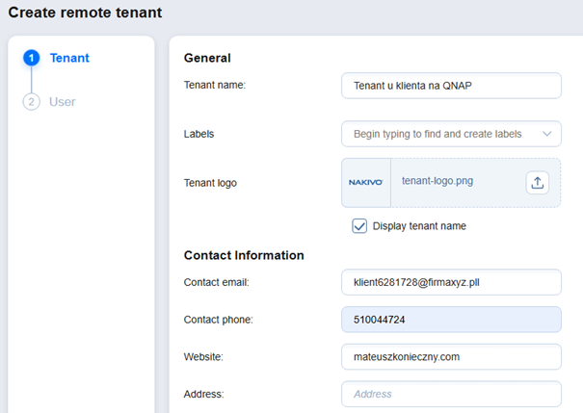
Task: Uncheck the Display tenant name checkbox
Action: [359, 226]
